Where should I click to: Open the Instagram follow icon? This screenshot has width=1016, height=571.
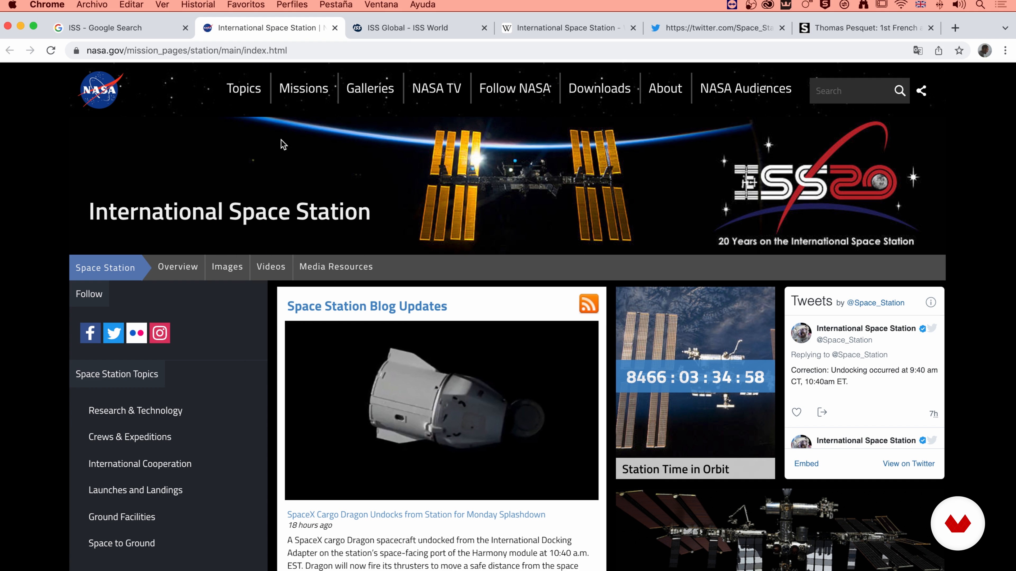point(160,333)
